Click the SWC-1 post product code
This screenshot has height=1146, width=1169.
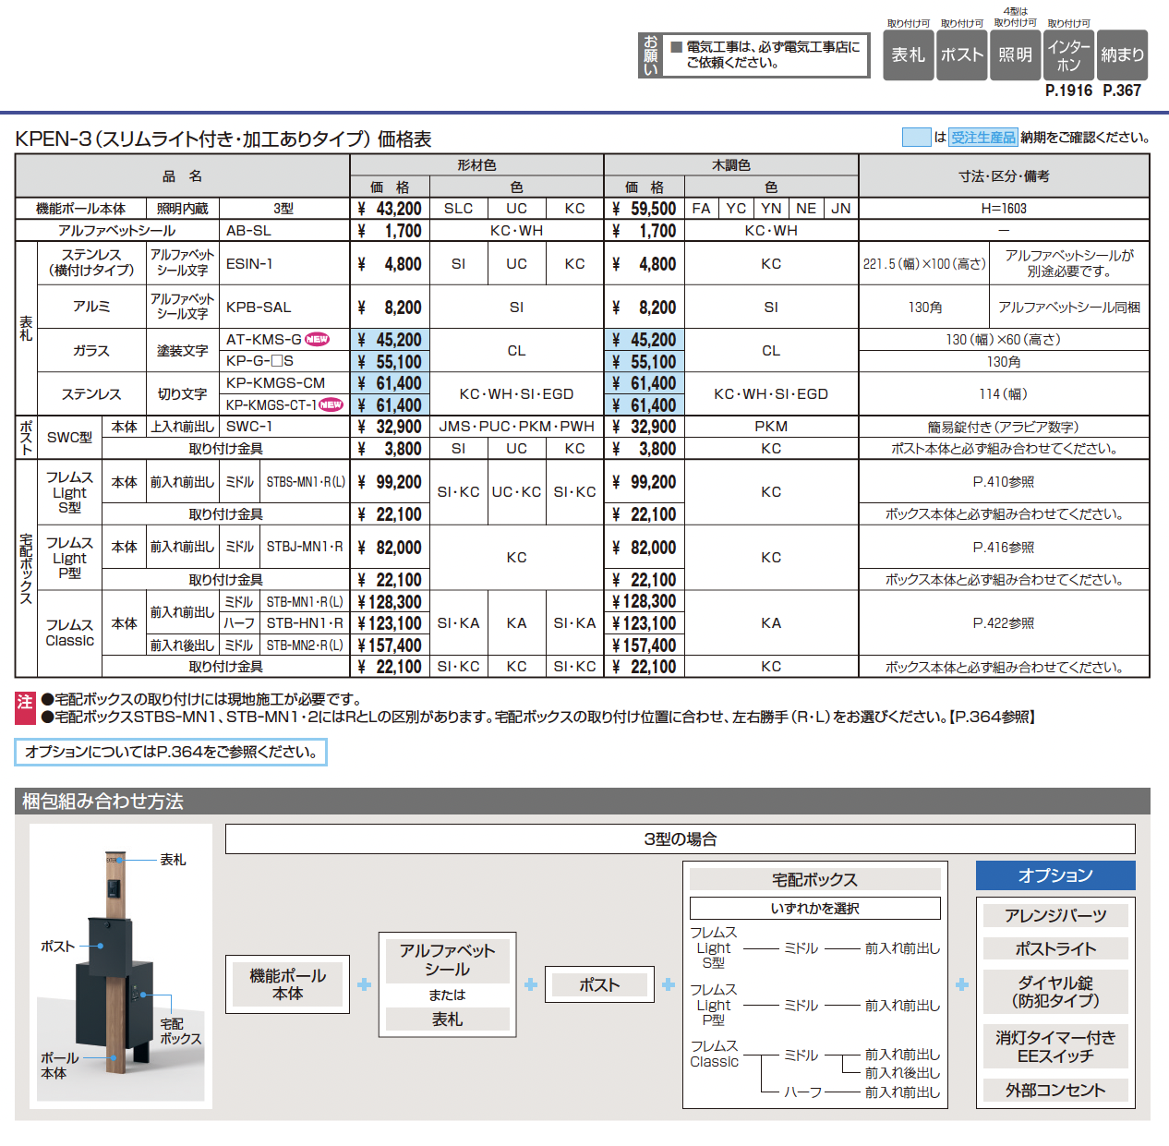[x=249, y=427]
